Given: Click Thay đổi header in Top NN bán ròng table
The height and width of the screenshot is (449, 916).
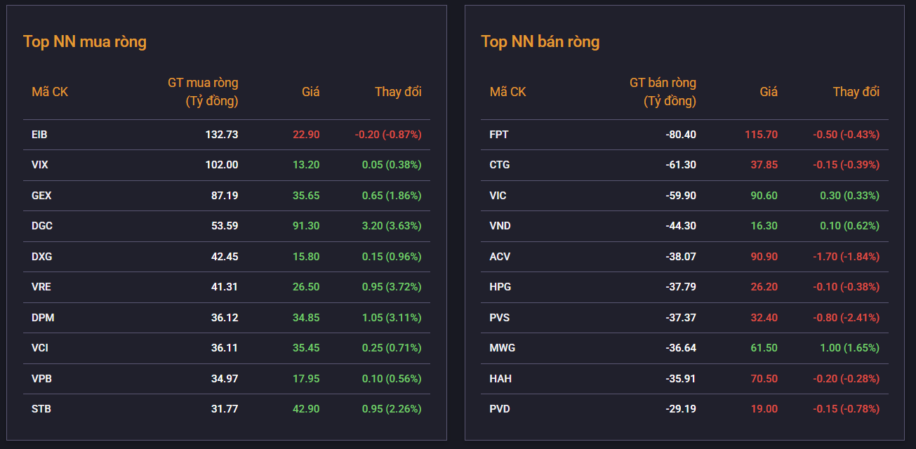Looking at the screenshot, I should click(x=856, y=92).
